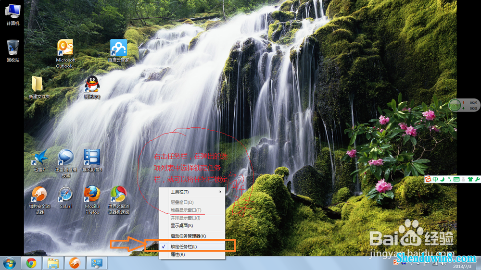Viewport: 481px width, 270px height.
Task: Select the Mozilla Firefox desktop shortcut
Action: 92,200
